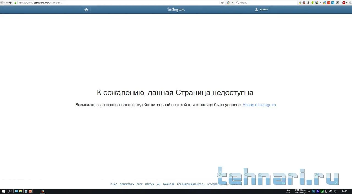Click the green padlock site identity icon
This screenshot has width=352, height=194.
coord(15,3)
